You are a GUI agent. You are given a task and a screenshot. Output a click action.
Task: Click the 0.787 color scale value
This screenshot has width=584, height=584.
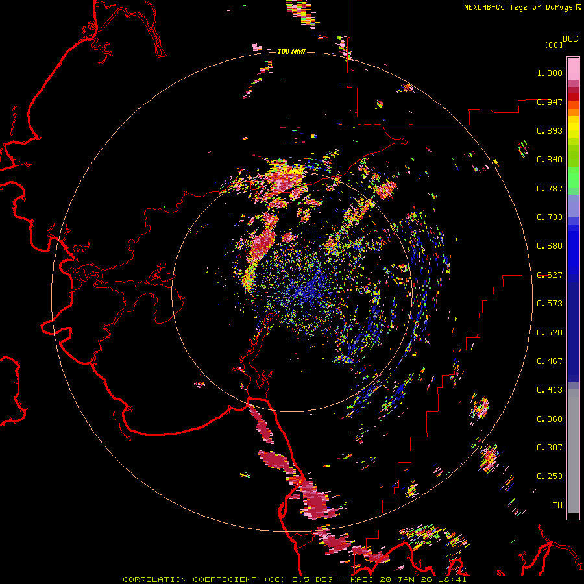pos(550,188)
